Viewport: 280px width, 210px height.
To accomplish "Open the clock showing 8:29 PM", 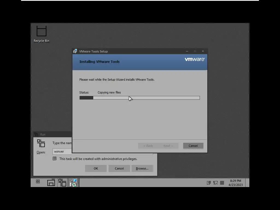I will pyautogui.click(x=235, y=183).
